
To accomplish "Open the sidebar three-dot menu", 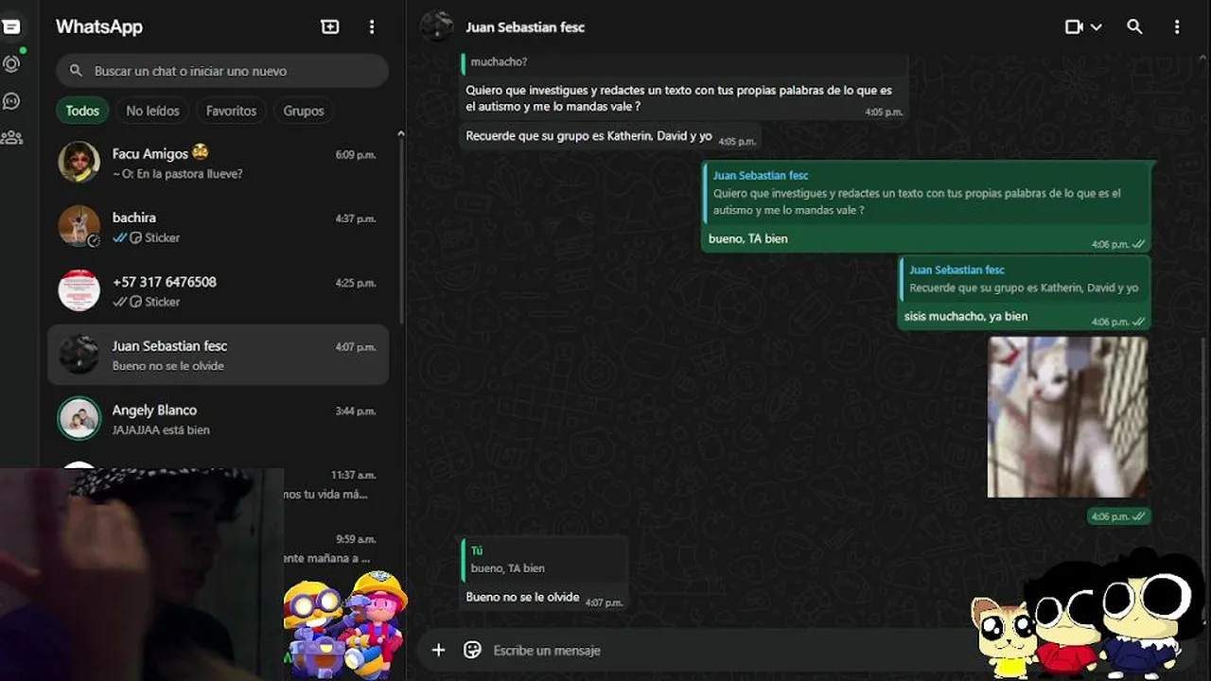I will click(x=372, y=27).
